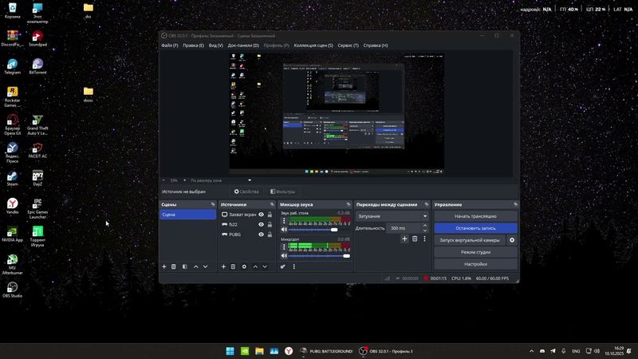This screenshot has height=359, width=638.
Task: Mute the Звук раб. стола speaker icon
Action: [284, 230]
